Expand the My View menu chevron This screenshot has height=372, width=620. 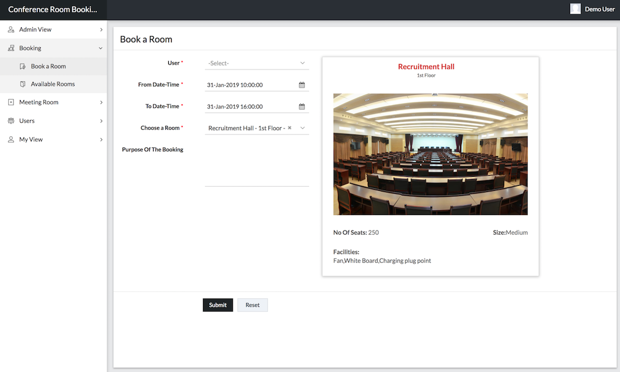[x=101, y=140]
